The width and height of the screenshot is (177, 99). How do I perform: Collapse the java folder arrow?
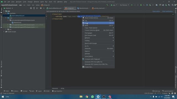pyautogui.click(x=6, y=18)
